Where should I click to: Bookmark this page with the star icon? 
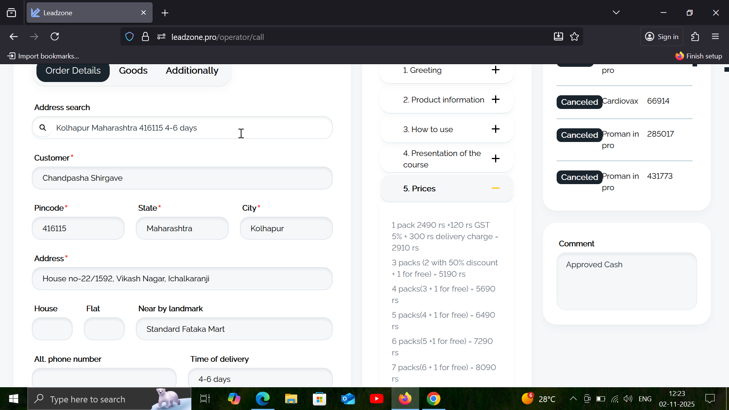pos(574,37)
